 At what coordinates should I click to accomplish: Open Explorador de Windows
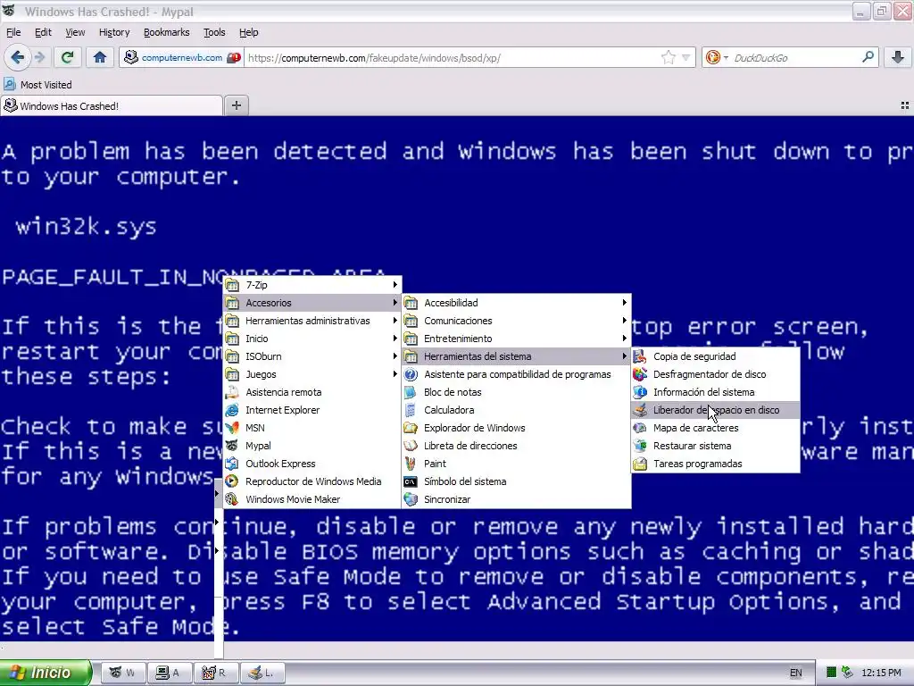click(517, 428)
